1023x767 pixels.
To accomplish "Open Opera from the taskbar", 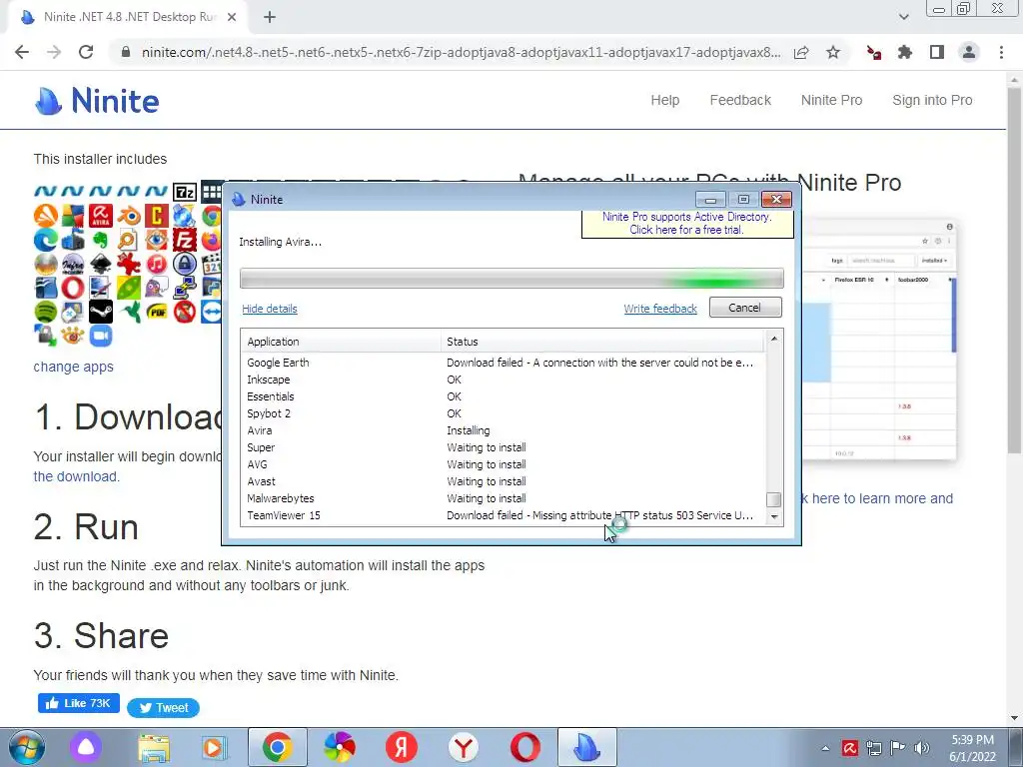I will click(x=525, y=747).
